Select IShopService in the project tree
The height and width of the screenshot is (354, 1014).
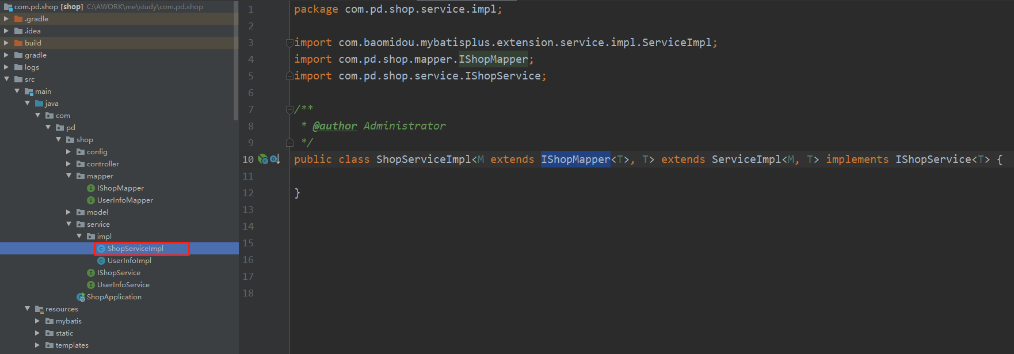coord(119,273)
